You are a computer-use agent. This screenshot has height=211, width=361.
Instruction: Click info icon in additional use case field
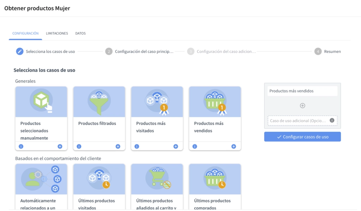click(332, 120)
